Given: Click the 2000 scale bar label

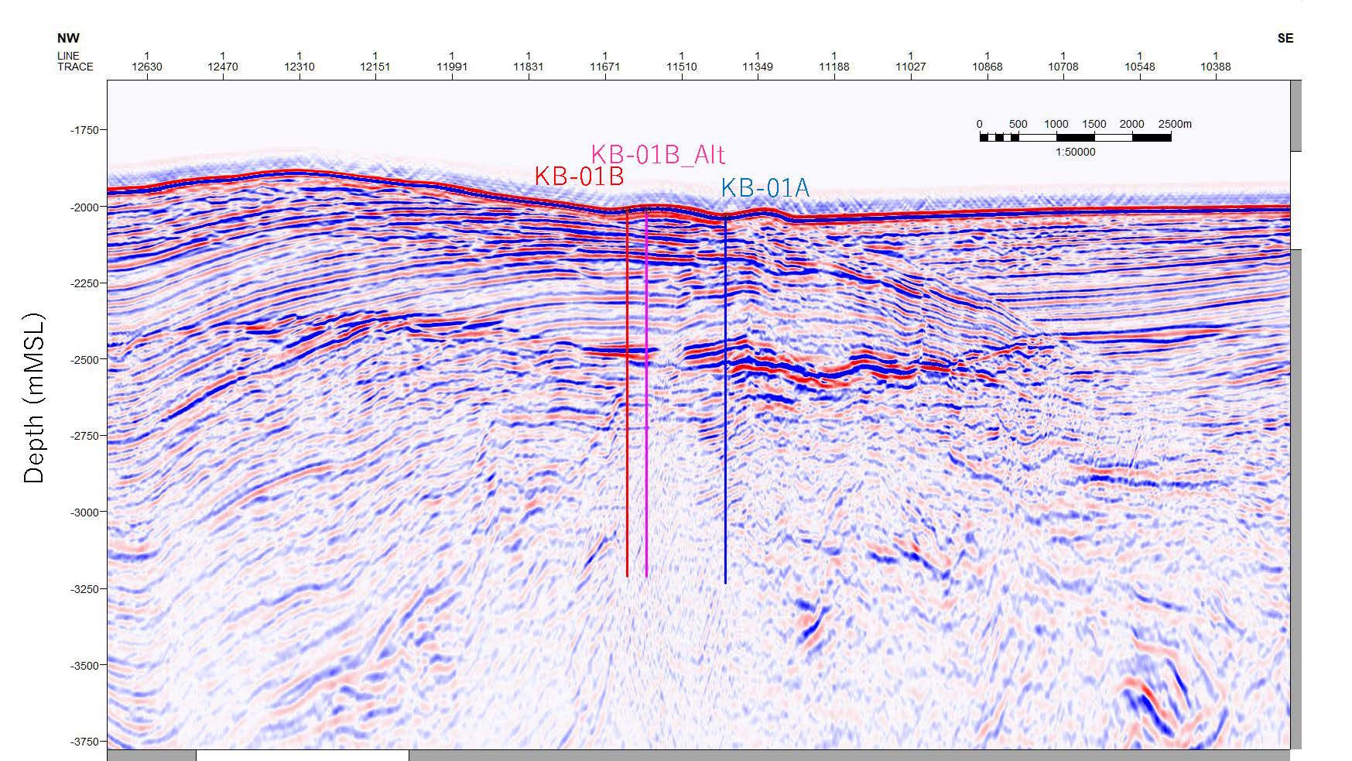Looking at the screenshot, I should pyautogui.click(x=1132, y=124).
